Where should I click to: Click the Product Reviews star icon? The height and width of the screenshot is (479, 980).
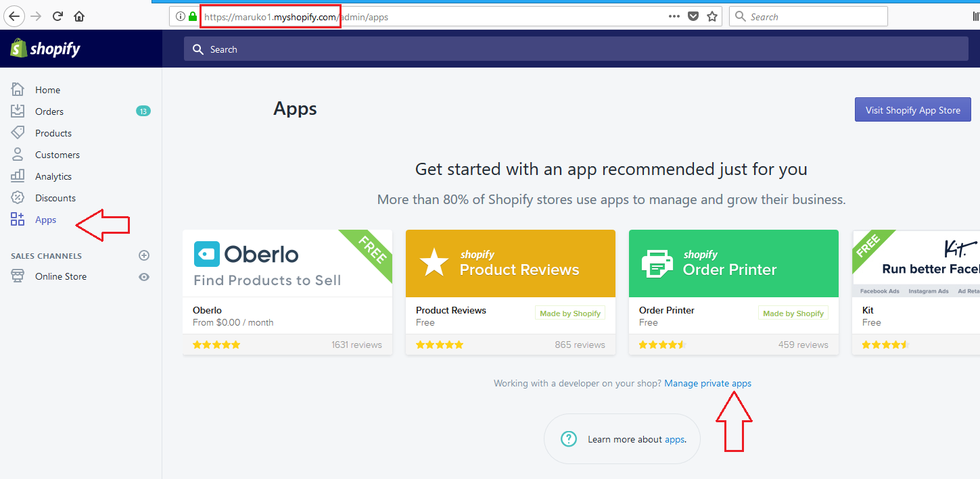pyautogui.click(x=434, y=262)
